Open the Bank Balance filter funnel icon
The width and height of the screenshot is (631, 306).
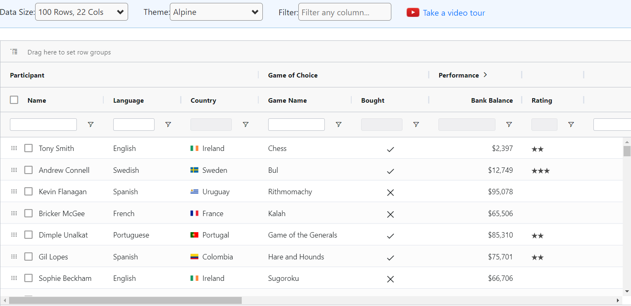[509, 124]
